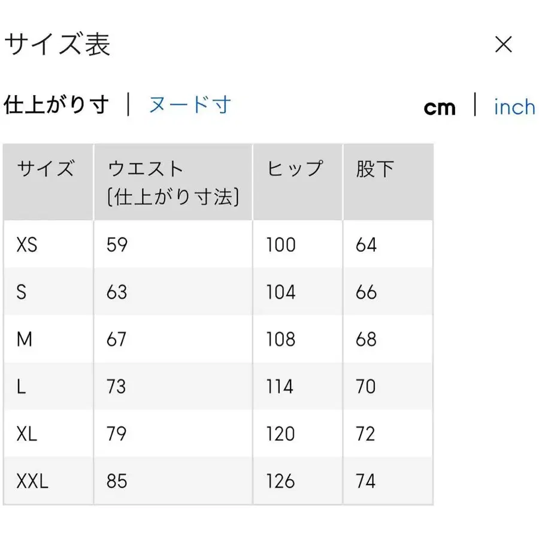This screenshot has width=539, height=539.
Task: Click the サイズ表 title
Action: (58, 44)
